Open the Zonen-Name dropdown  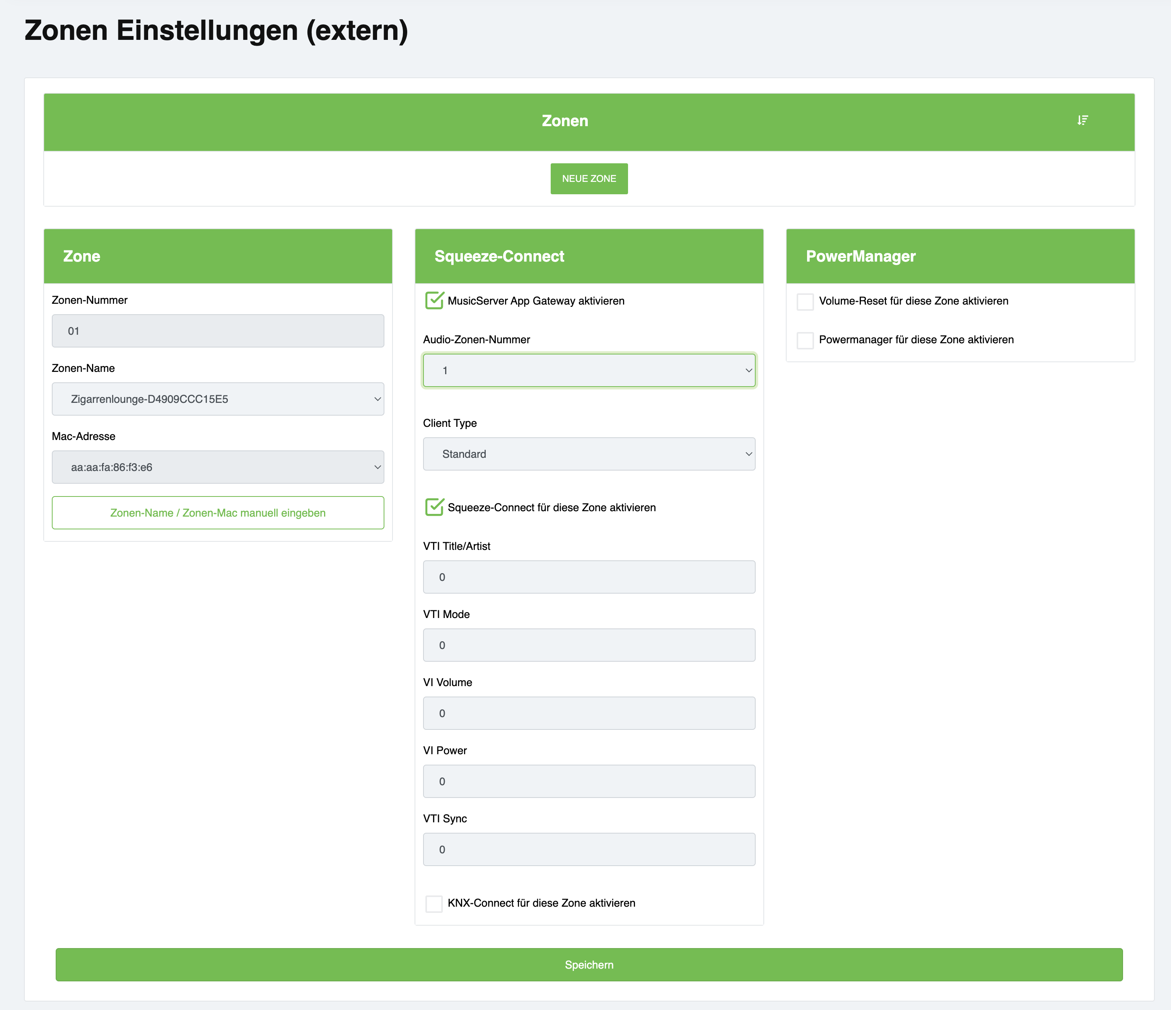point(218,399)
